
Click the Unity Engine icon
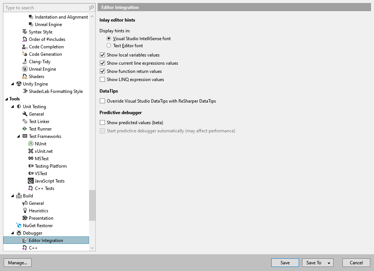coord(19,84)
